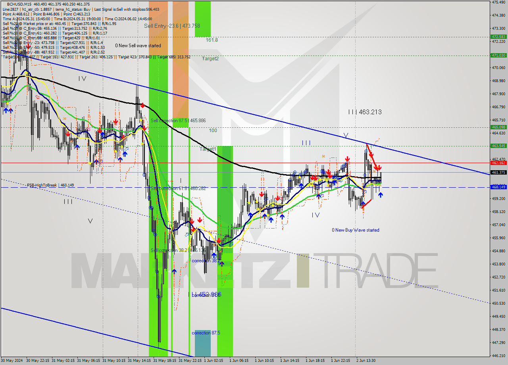
Task: Click the blue 460.149 price tag on axis
Action: pos(498,187)
